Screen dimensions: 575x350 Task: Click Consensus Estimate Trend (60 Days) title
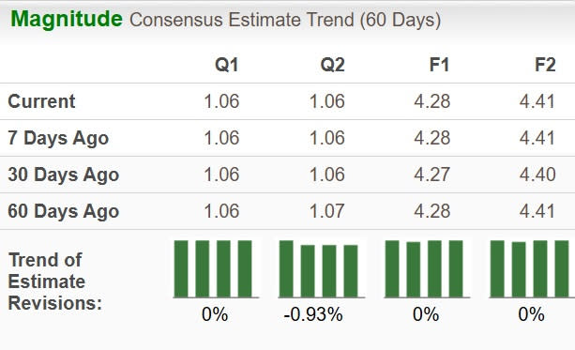click(x=285, y=21)
